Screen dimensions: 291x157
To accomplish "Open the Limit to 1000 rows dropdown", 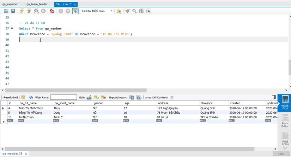I will point(97,11).
